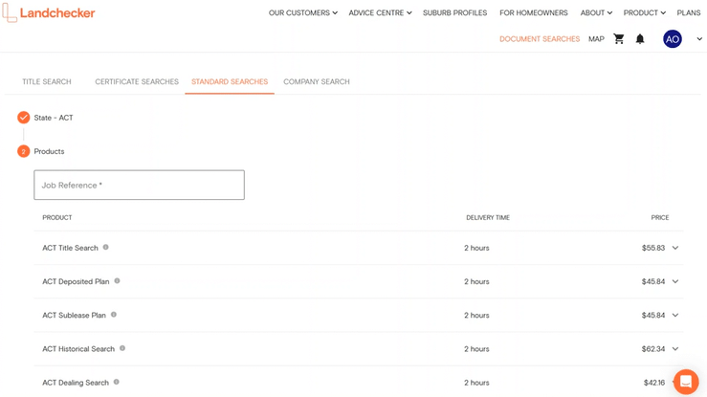This screenshot has width=707, height=397.
Task: Switch to Certificate Searches tab
Action: [137, 81]
